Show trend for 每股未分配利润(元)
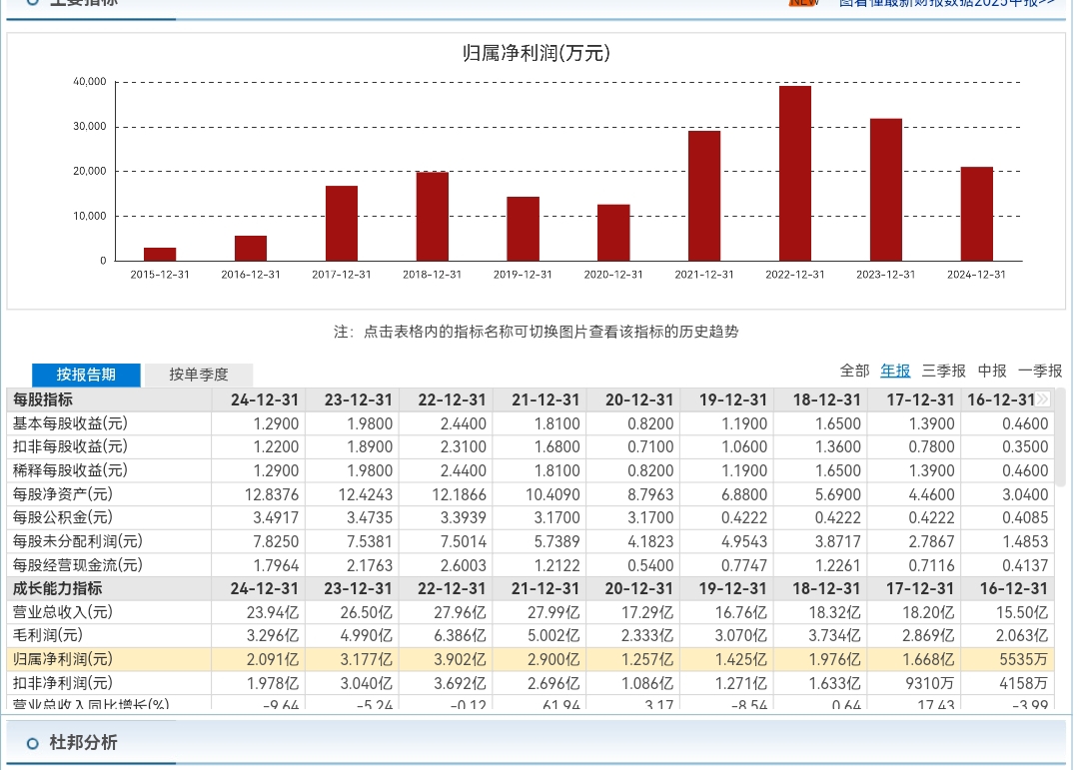 [x=78, y=541]
